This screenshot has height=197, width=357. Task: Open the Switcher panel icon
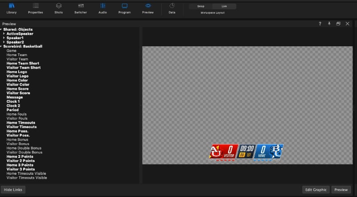81,6
